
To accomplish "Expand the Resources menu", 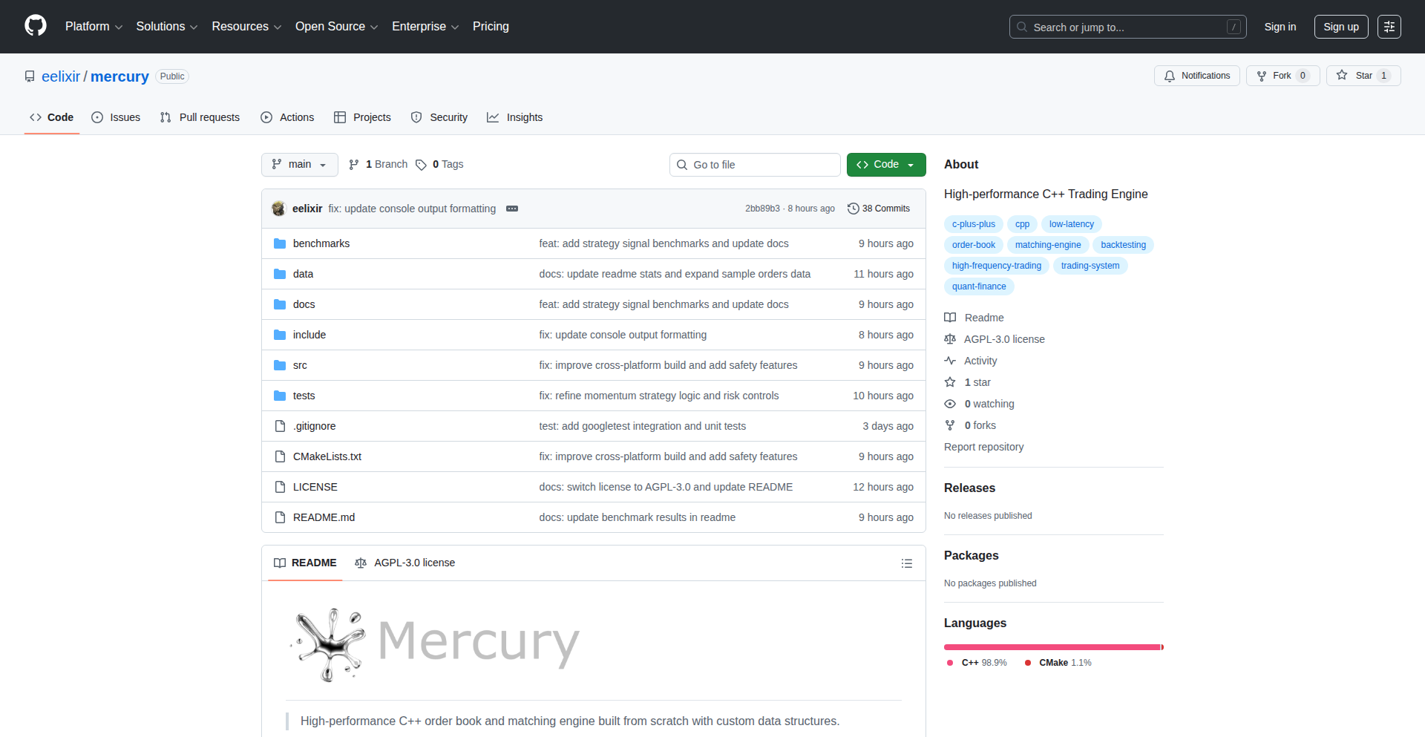I will click(246, 27).
